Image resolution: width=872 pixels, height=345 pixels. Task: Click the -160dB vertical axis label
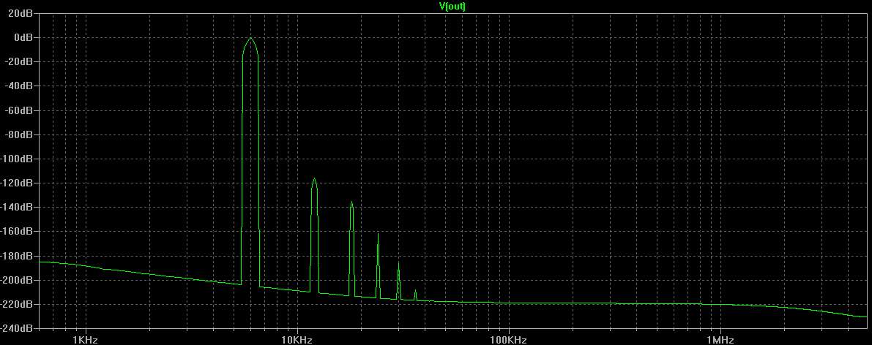[x=18, y=232]
